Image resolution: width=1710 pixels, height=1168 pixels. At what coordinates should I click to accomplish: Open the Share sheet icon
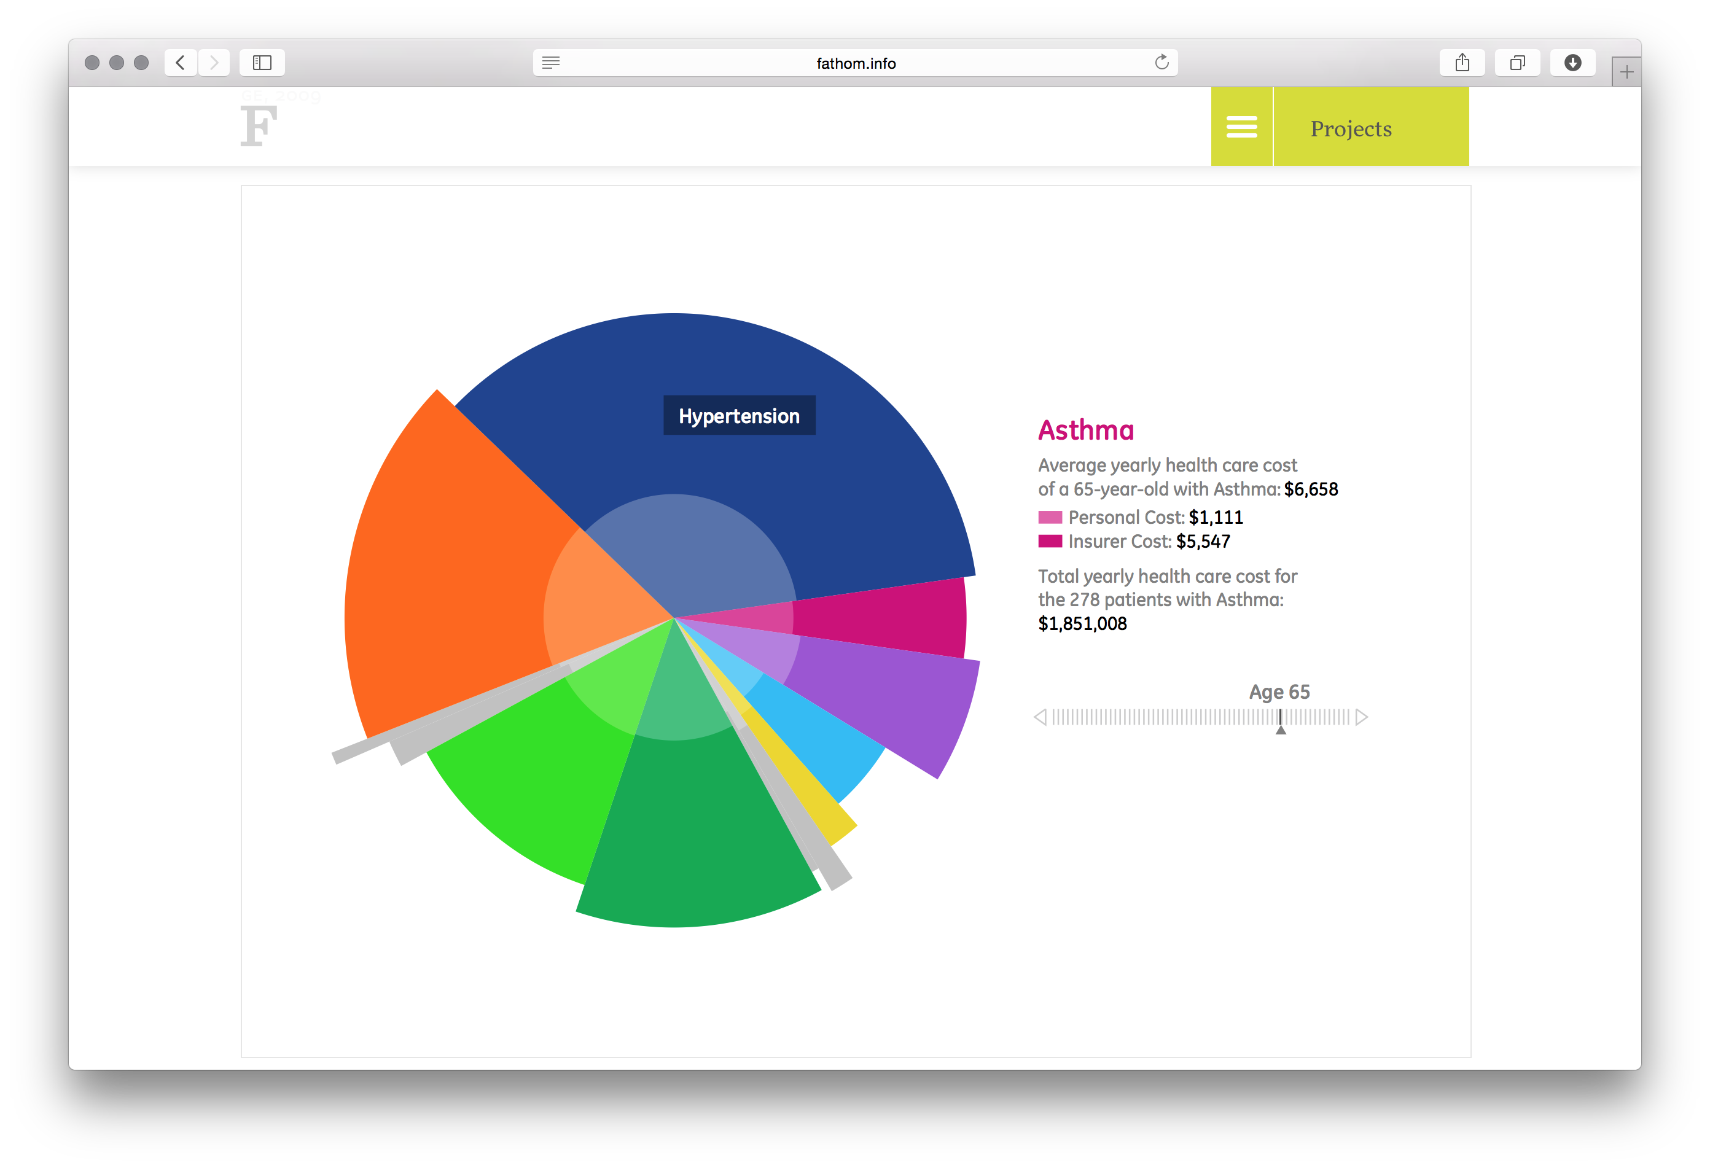coord(1462,63)
